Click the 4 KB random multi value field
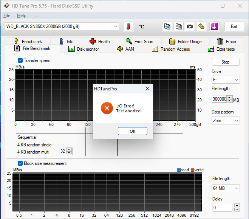The image size is (249, 219). [x=63, y=151]
